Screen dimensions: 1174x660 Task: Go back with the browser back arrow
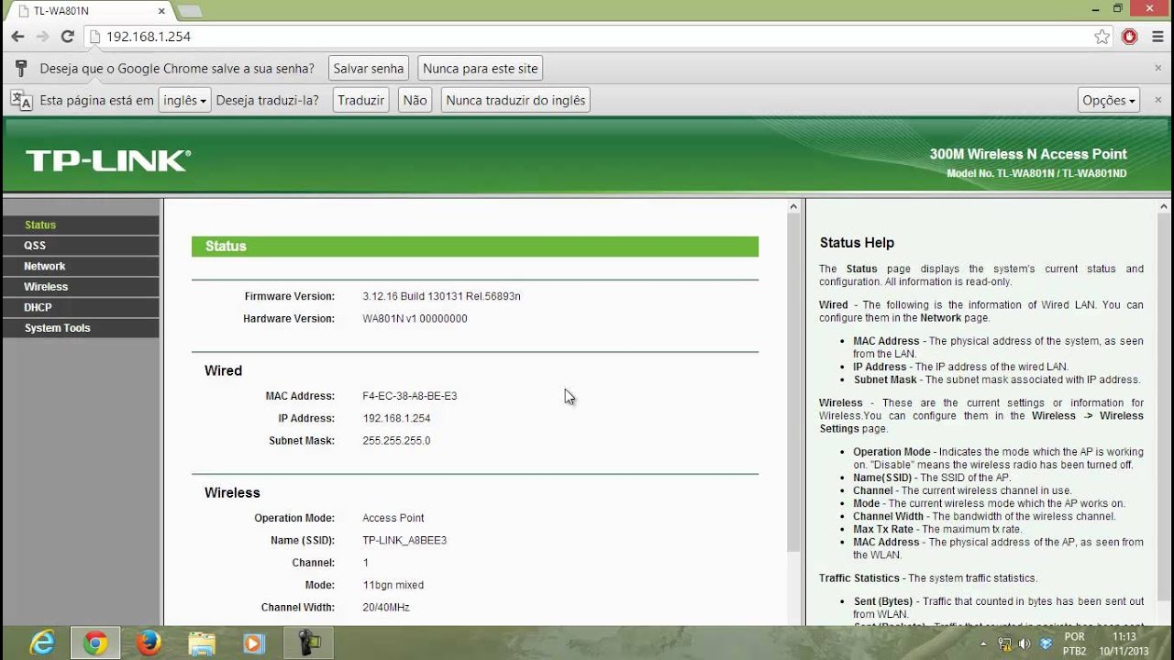(x=17, y=37)
